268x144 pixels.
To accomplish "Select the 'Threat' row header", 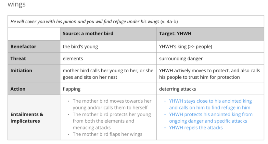I will (18, 58).
